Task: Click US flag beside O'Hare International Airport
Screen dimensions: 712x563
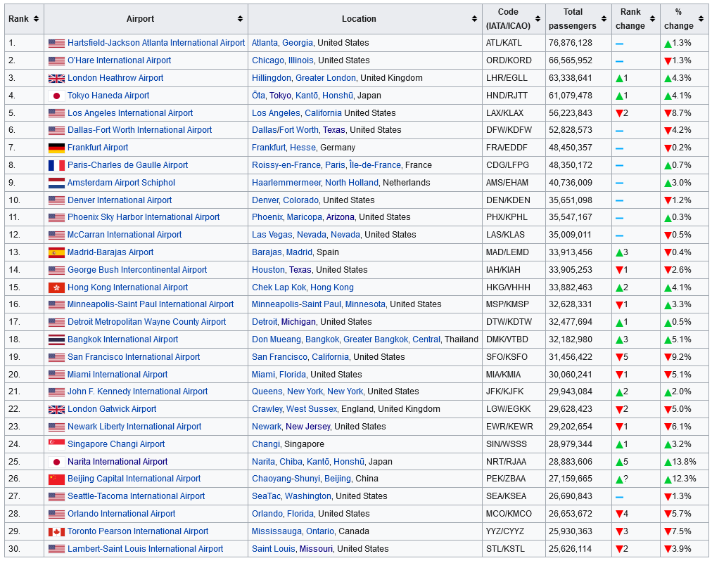Action: pyautogui.click(x=56, y=60)
